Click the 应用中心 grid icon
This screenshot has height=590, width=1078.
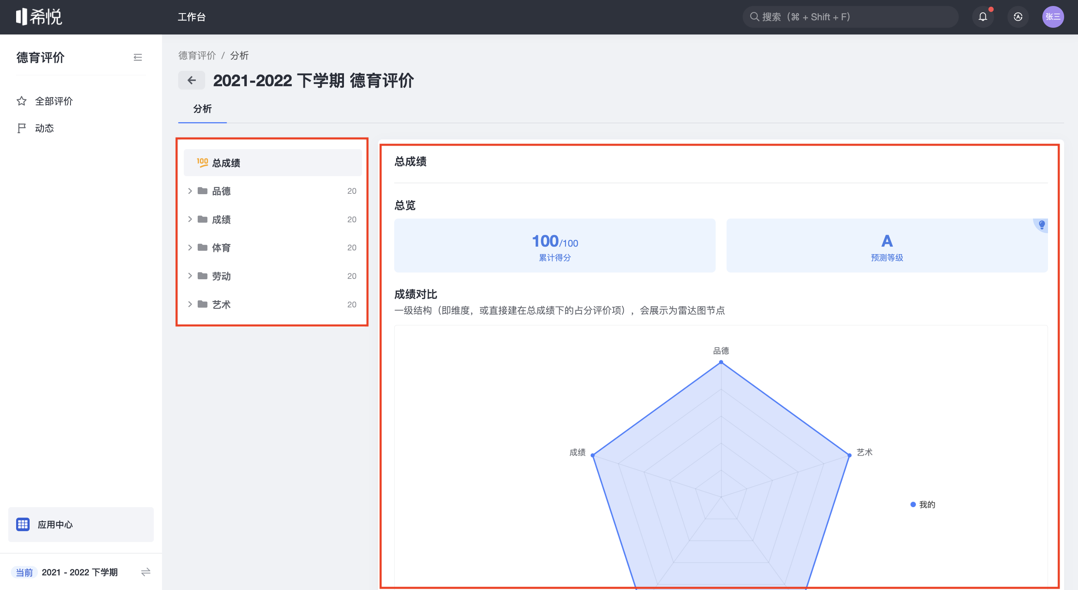[x=23, y=524]
